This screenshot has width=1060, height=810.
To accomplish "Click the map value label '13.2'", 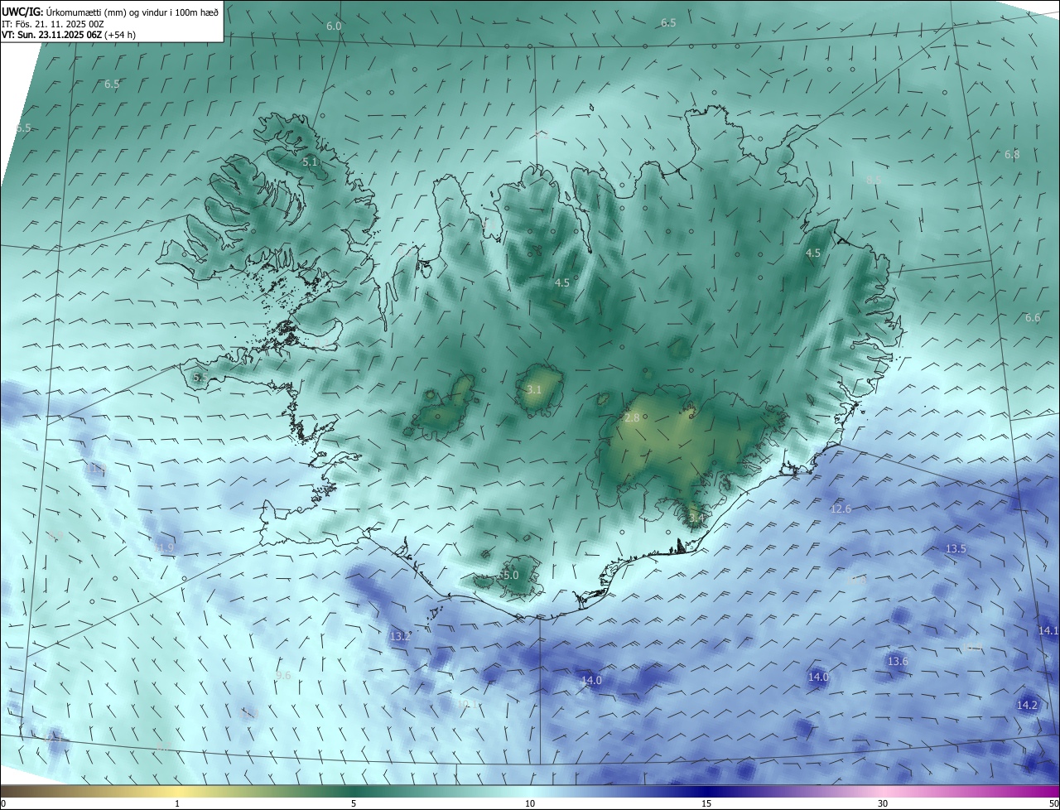I will 400,636.
